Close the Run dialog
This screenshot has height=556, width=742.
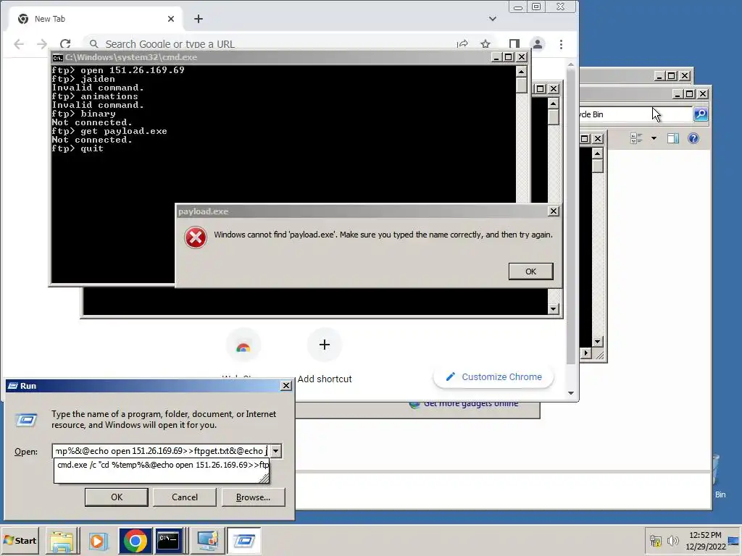coord(285,386)
